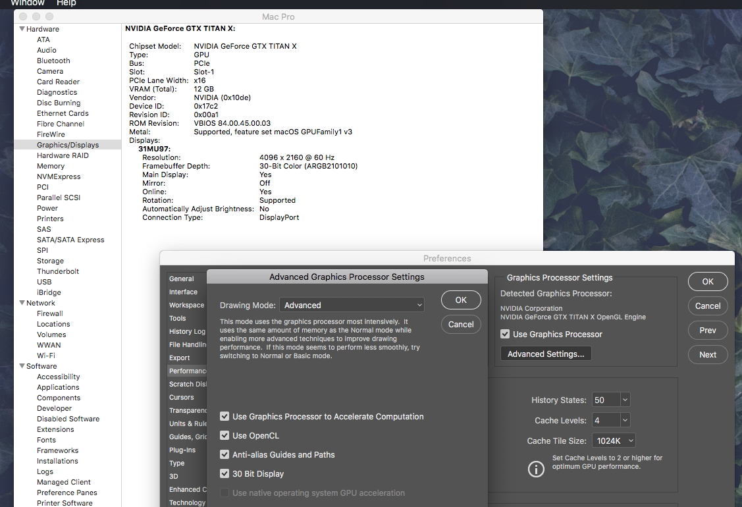Select ATA under Hardware
Image resolution: width=742 pixels, height=507 pixels.
coord(43,40)
